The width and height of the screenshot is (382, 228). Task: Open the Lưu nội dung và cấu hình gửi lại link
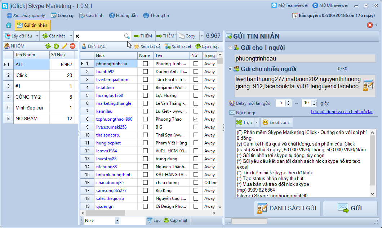(342, 112)
